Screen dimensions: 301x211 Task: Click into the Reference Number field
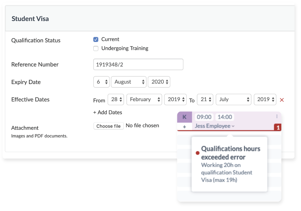(138, 64)
